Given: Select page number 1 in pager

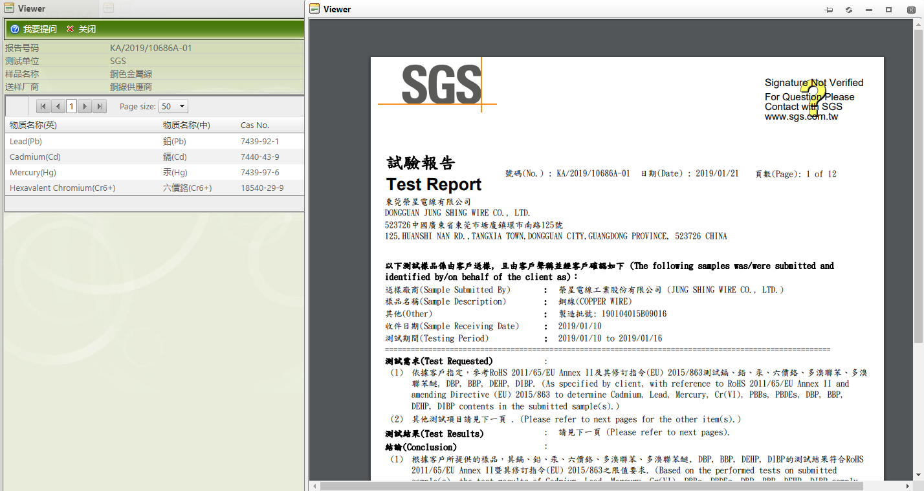Looking at the screenshot, I should tap(71, 106).
